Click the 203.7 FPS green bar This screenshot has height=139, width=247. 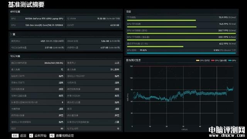point(181,34)
